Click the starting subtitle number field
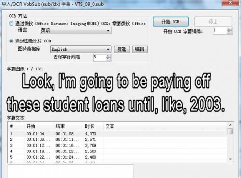Image resolution: width=241 pixels, height=178 pixels. click(x=220, y=31)
